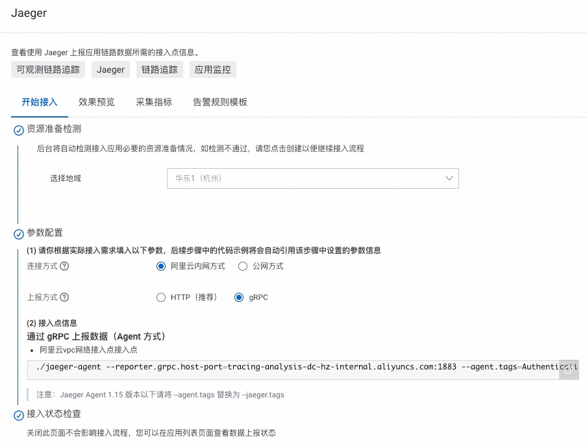Click the 上报方式 label
The image size is (587, 448).
[42, 297]
